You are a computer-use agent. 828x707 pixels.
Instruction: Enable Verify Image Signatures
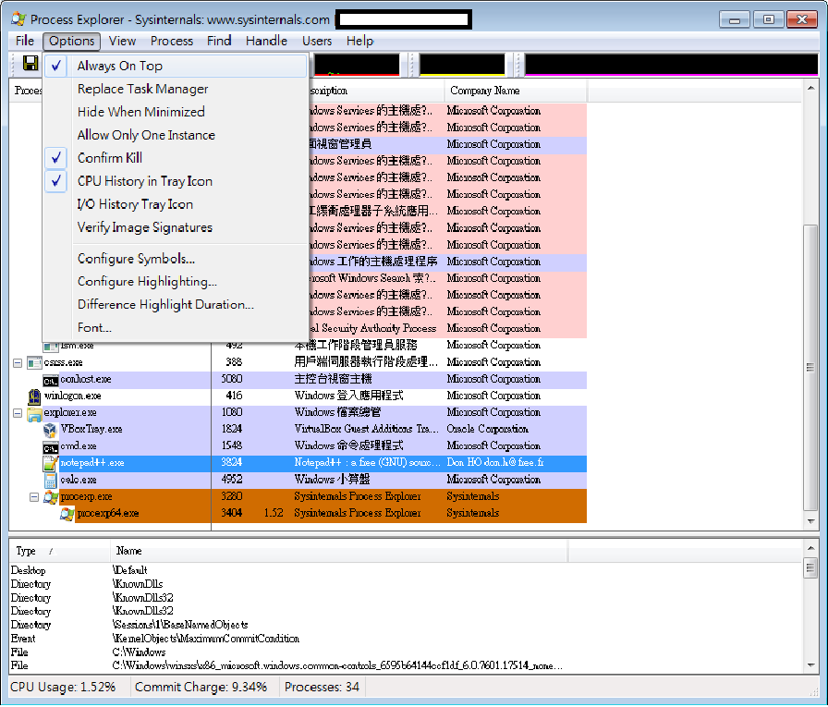(x=176, y=227)
